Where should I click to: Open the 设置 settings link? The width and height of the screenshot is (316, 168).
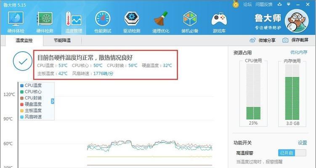coord(302,143)
